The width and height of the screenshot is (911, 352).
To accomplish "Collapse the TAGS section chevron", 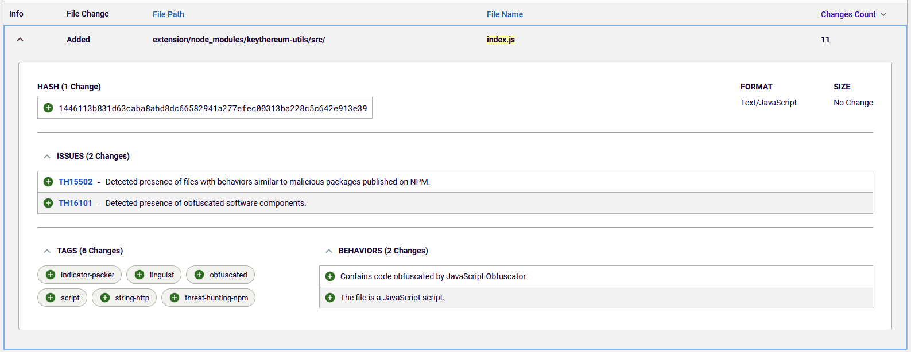I will click(x=47, y=251).
